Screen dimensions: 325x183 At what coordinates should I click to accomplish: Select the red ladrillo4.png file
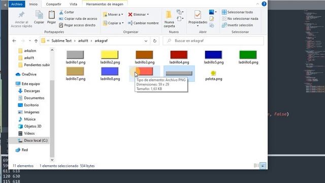point(179,57)
